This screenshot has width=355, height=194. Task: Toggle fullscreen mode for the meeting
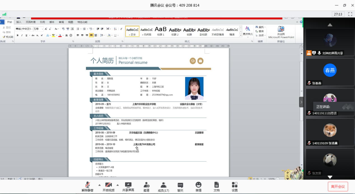coord(350,14)
